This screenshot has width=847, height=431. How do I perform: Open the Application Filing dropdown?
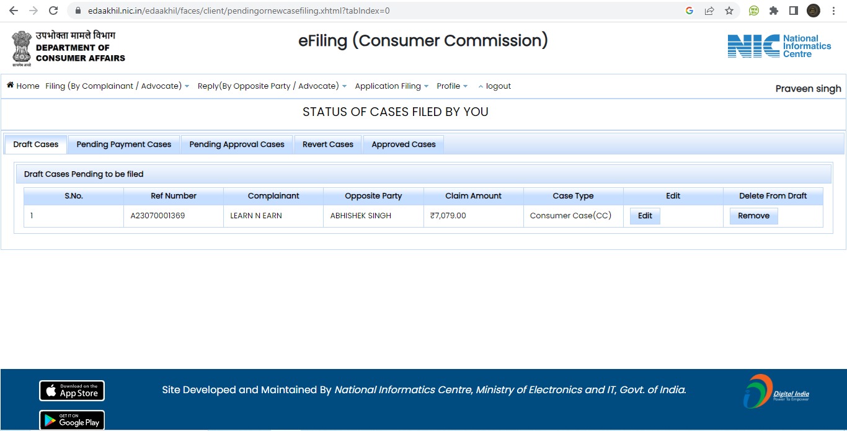[391, 86]
